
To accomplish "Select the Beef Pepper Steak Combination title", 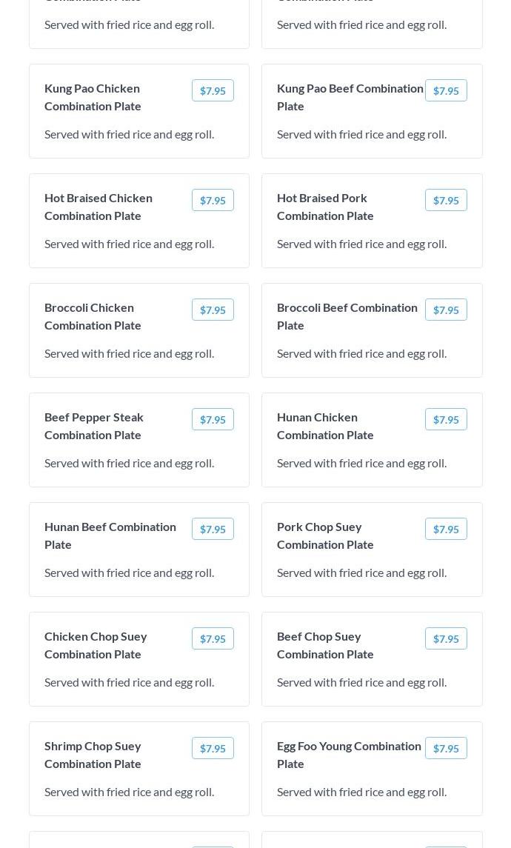I will (94, 426).
